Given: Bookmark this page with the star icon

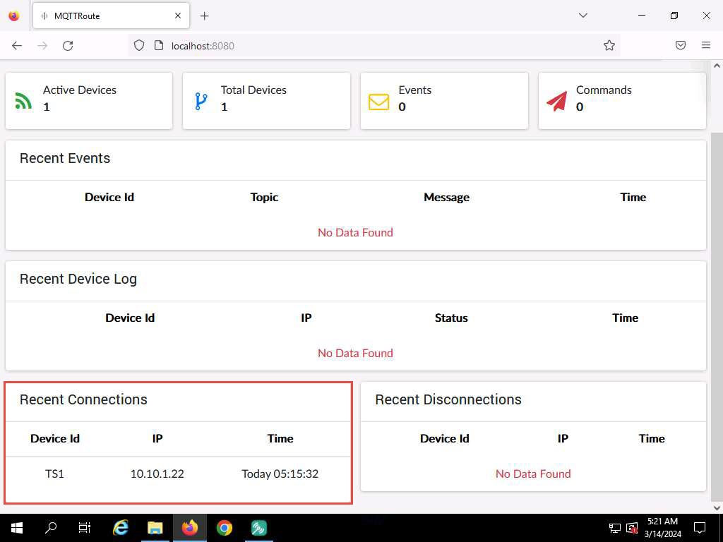Looking at the screenshot, I should (609, 45).
